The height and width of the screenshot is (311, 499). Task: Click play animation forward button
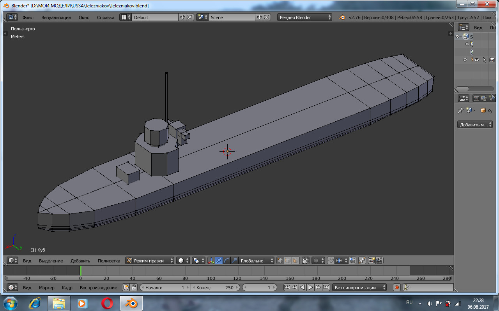(310, 287)
